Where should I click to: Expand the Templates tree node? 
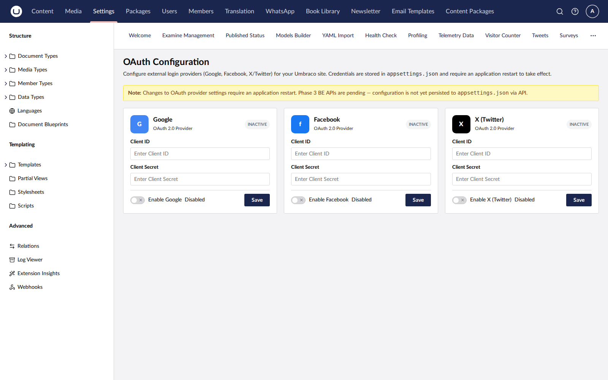[6, 165]
